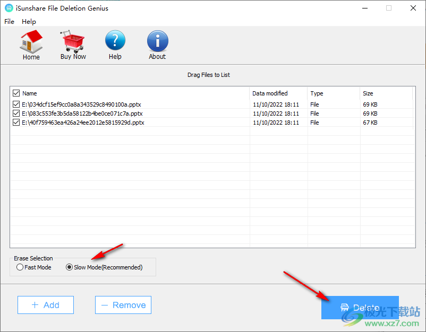Uncheck the 034dcf15ef9cc0a8a343529c8490100a.pptx file
This screenshot has height=332, width=426.
click(x=16, y=104)
